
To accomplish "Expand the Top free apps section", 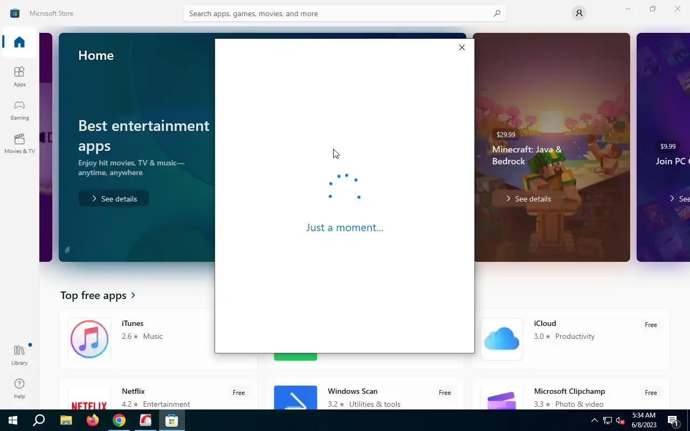I will pyautogui.click(x=98, y=295).
